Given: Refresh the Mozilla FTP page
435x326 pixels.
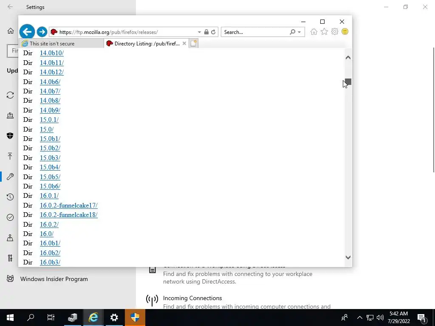Looking at the screenshot, I should [213, 32].
